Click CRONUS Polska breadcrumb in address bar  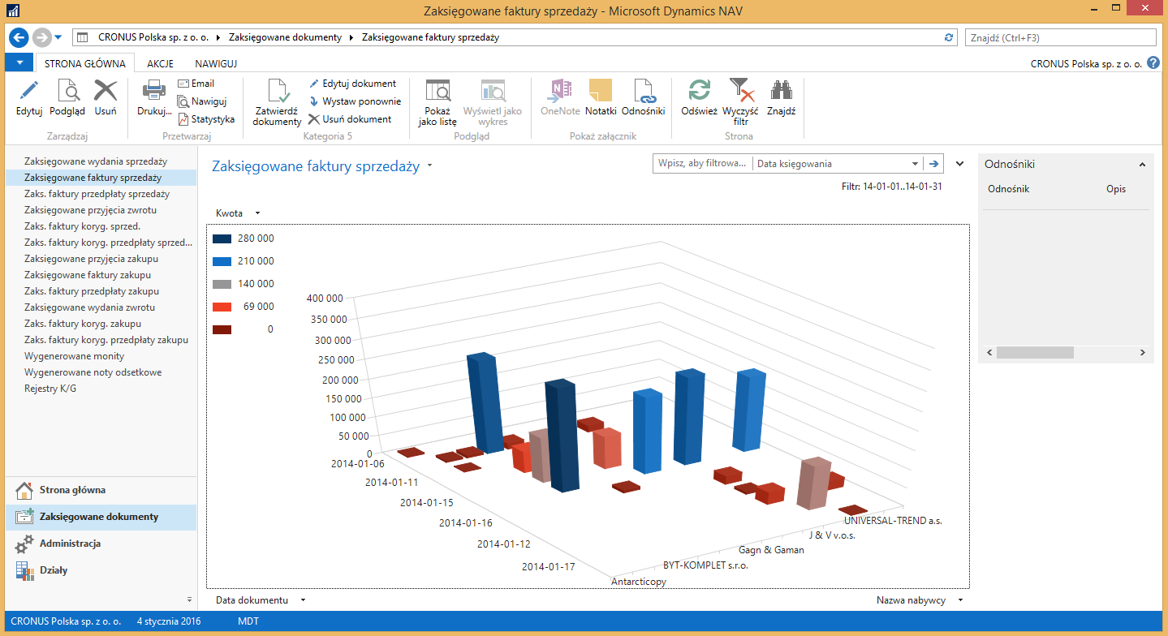(152, 37)
